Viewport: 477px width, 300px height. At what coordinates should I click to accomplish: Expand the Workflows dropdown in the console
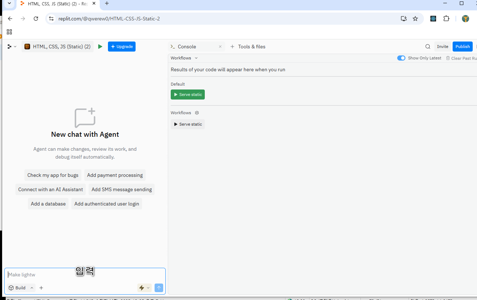click(x=184, y=58)
